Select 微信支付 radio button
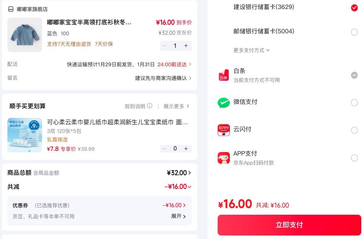Viewport: 364px width, 239px height. click(x=354, y=103)
